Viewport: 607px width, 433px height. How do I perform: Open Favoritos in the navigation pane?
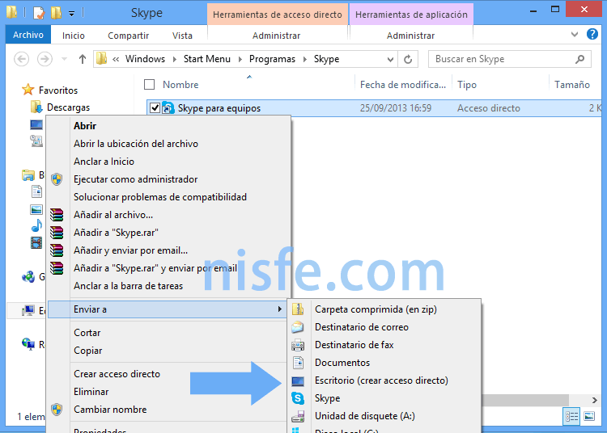tap(58, 90)
